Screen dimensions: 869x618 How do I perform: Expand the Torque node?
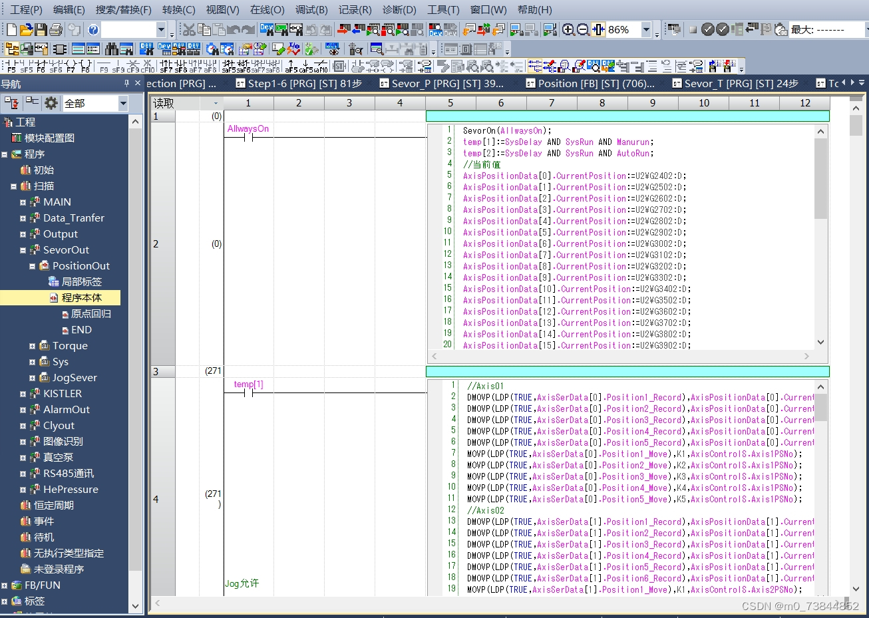pos(32,346)
